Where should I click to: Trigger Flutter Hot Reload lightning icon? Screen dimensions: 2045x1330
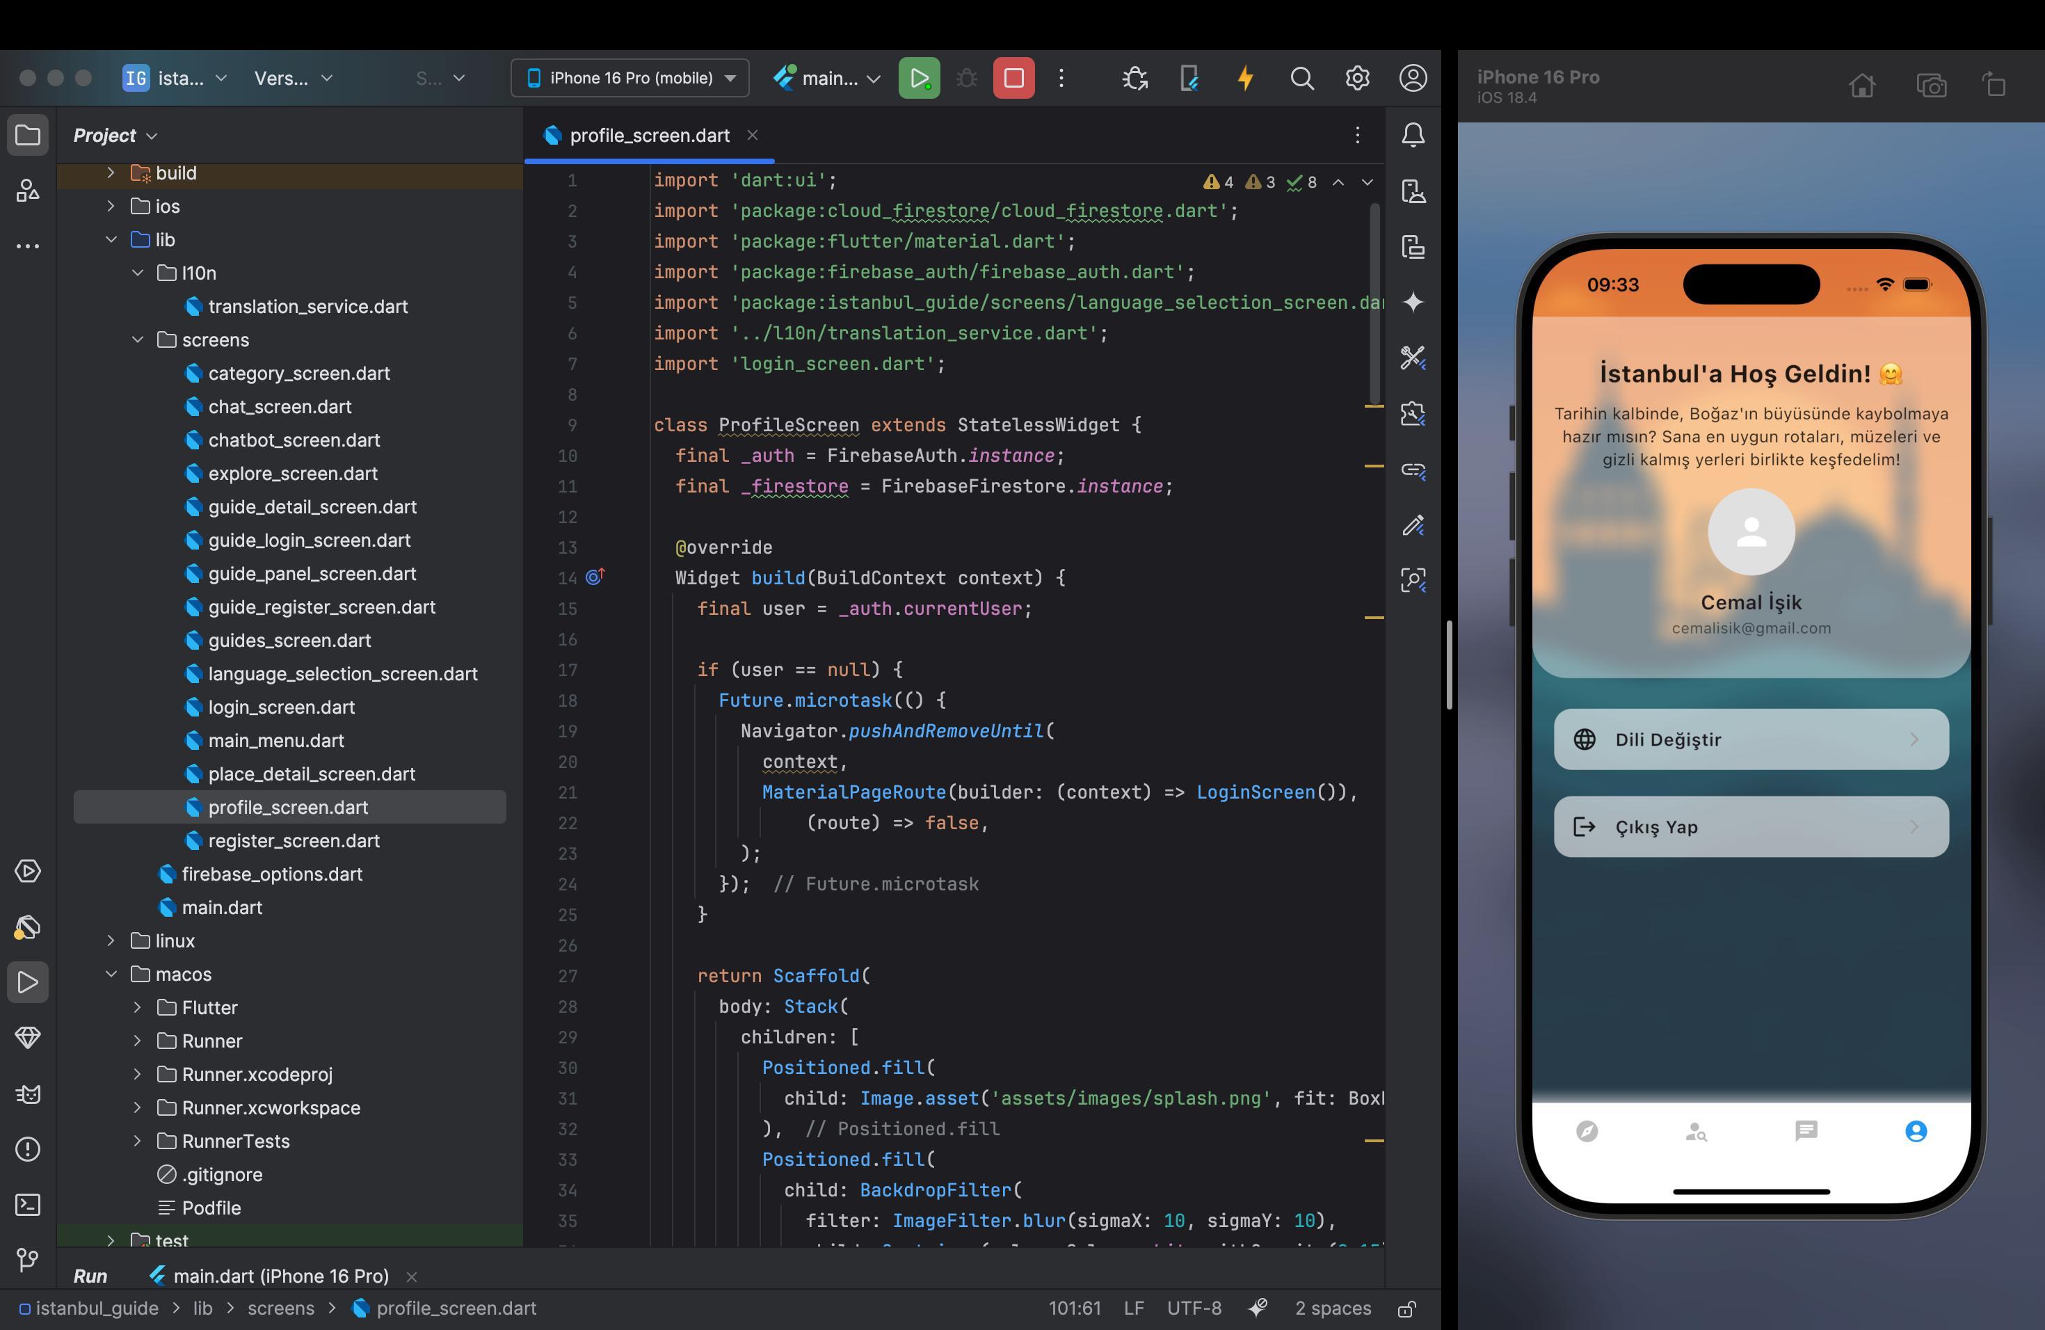pyautogui.click(x=1245, y=78)
